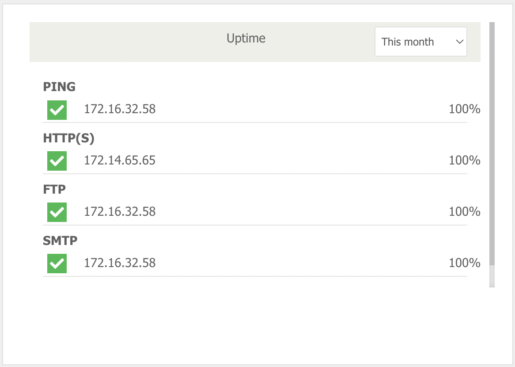Click the vertical scrollbar thumb
This screenshot has width=515, height=367.
(492, 144)
